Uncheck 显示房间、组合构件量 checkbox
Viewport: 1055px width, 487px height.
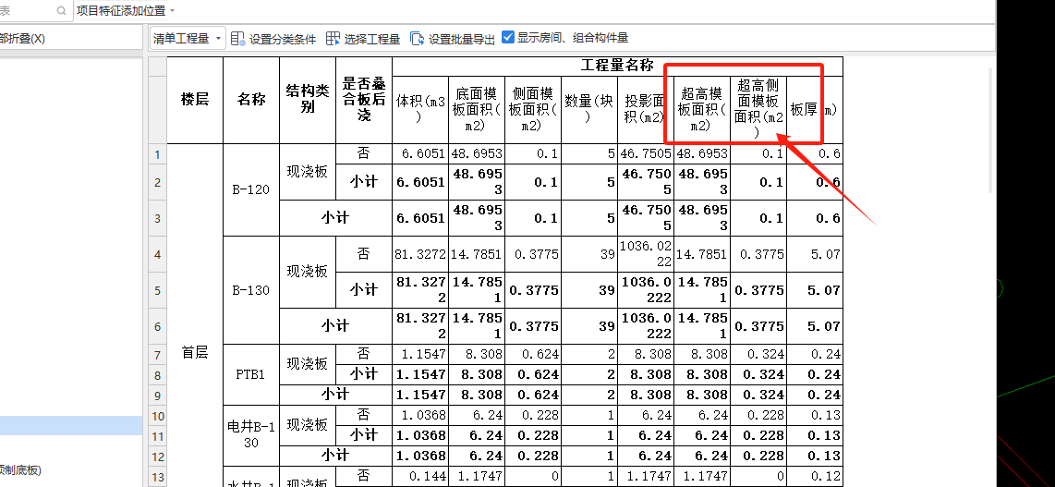point(508,38)
